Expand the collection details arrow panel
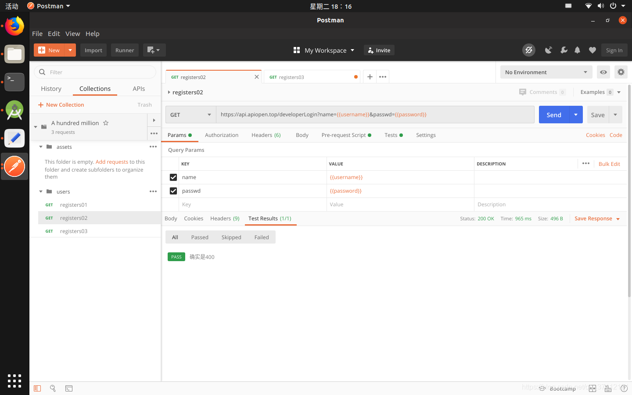Screen dimensions: 632x395 click(154, 120)
